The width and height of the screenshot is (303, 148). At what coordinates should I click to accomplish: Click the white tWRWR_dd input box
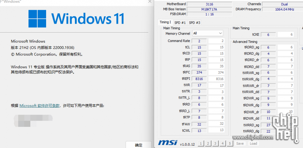coord(286,92)
